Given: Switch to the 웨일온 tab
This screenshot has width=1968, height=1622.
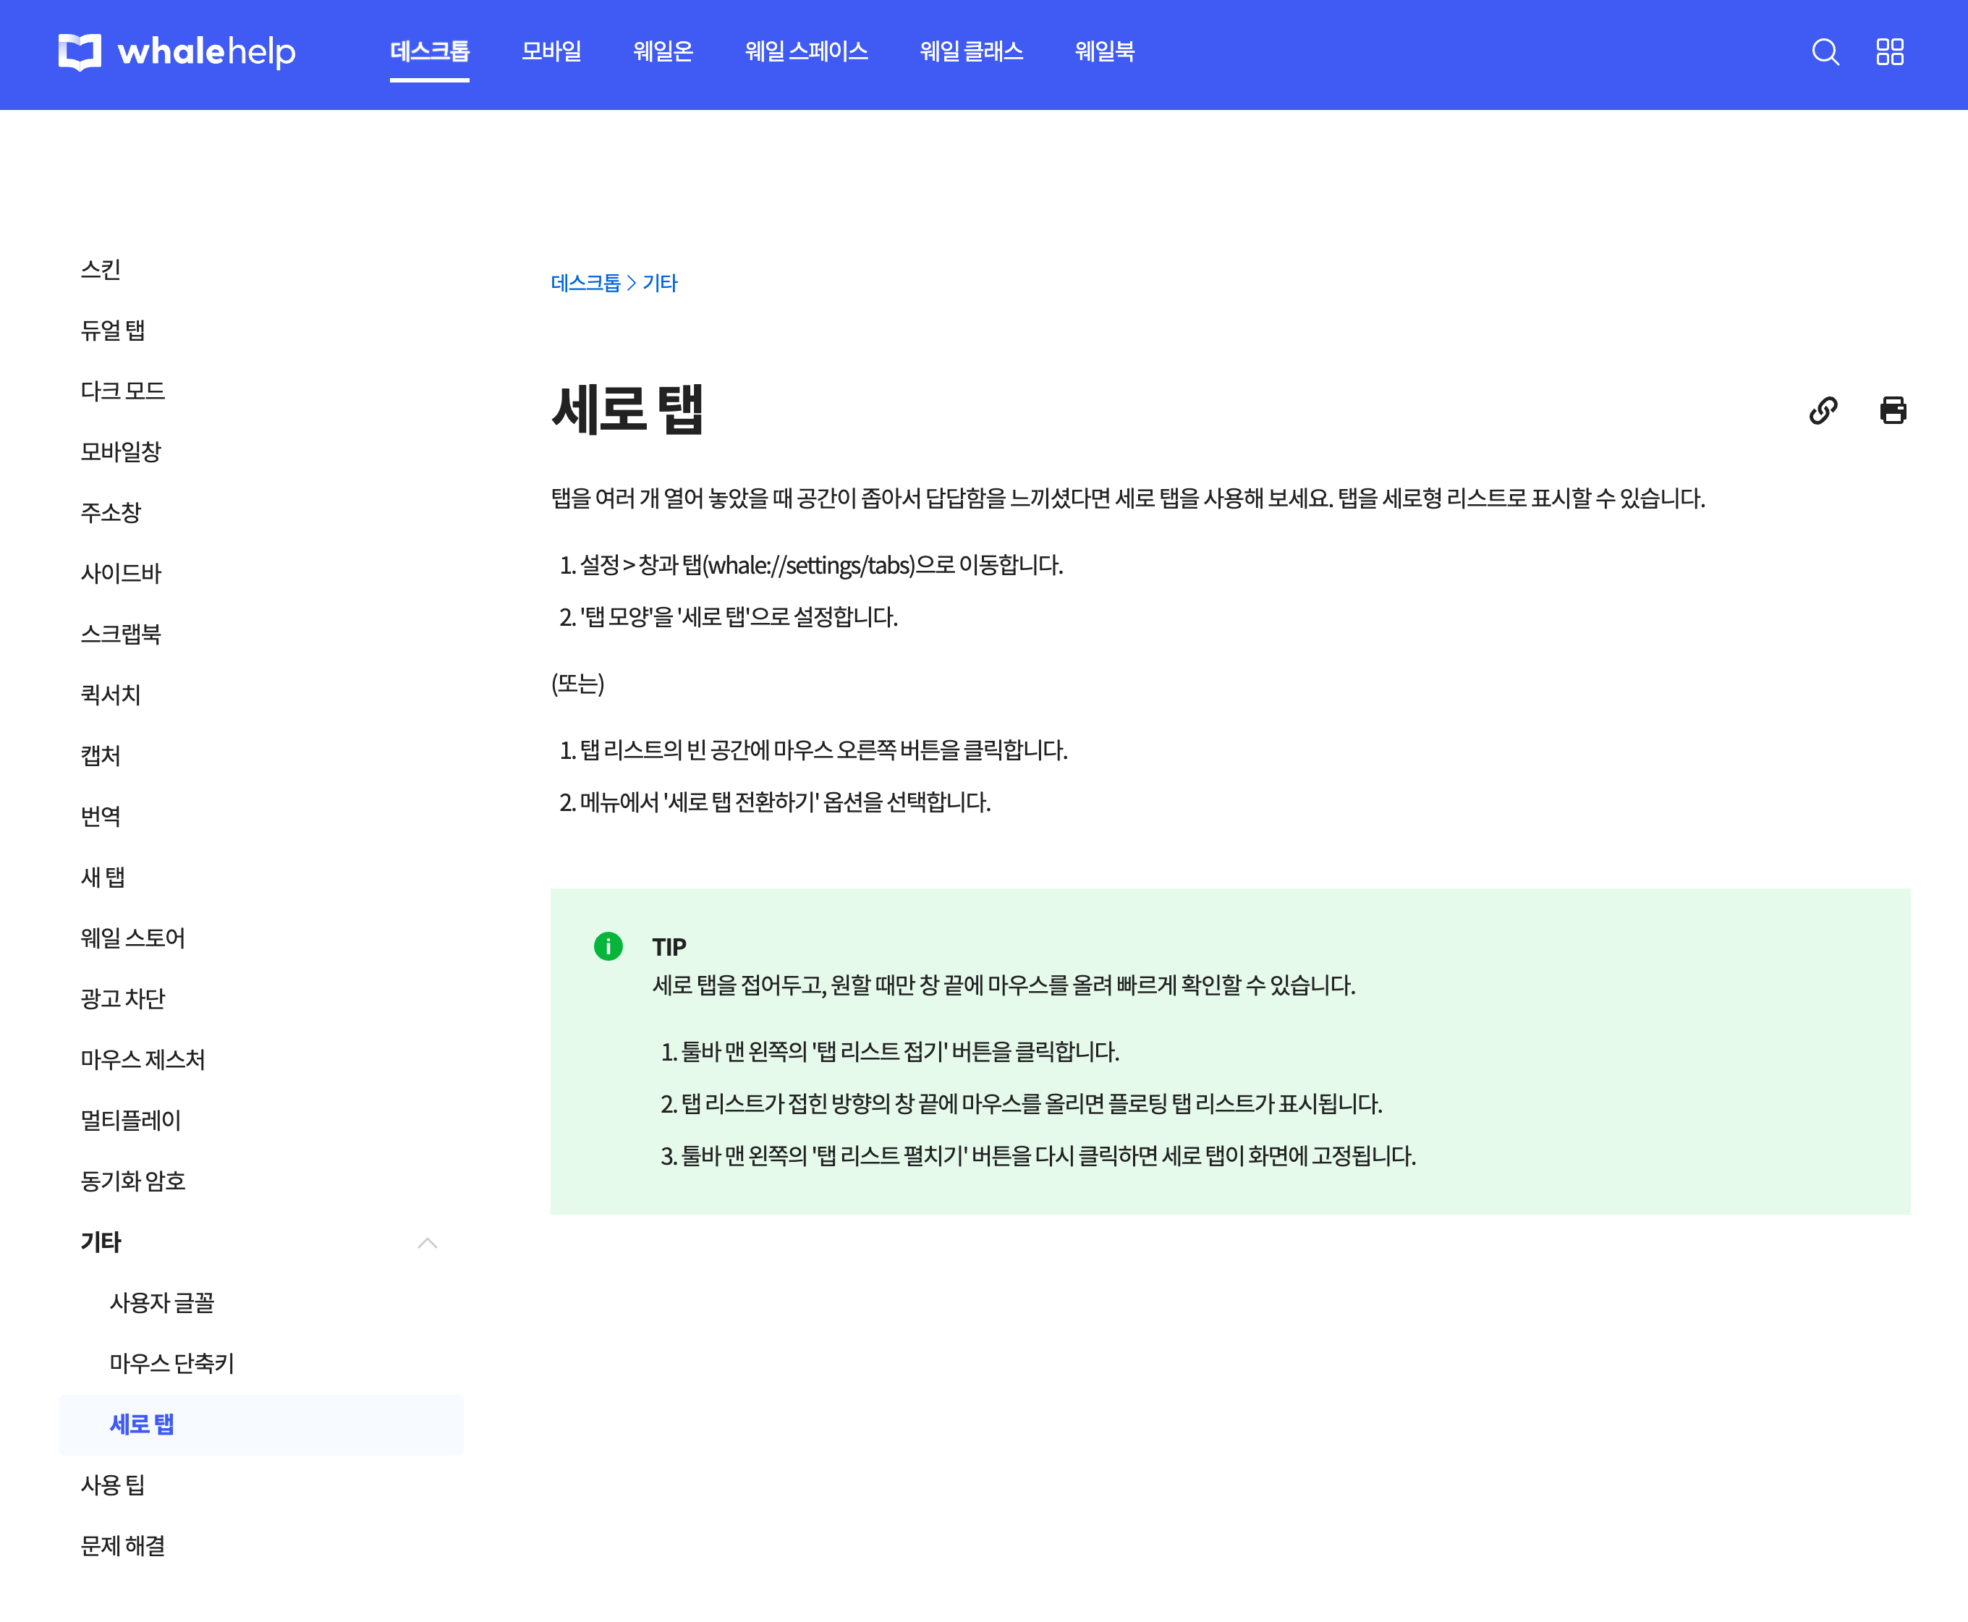Looking at the screenshot, I should [x=663, y=51].
